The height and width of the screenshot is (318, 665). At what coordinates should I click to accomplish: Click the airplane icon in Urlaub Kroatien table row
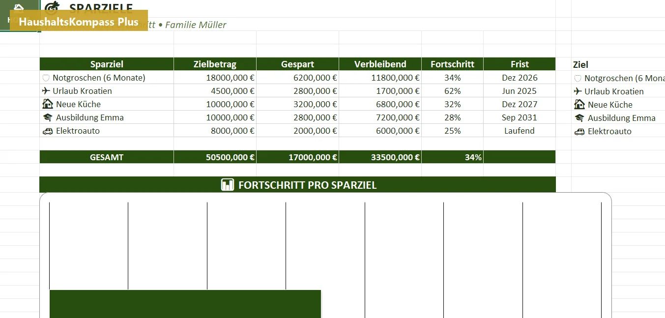tap(47, 91)
